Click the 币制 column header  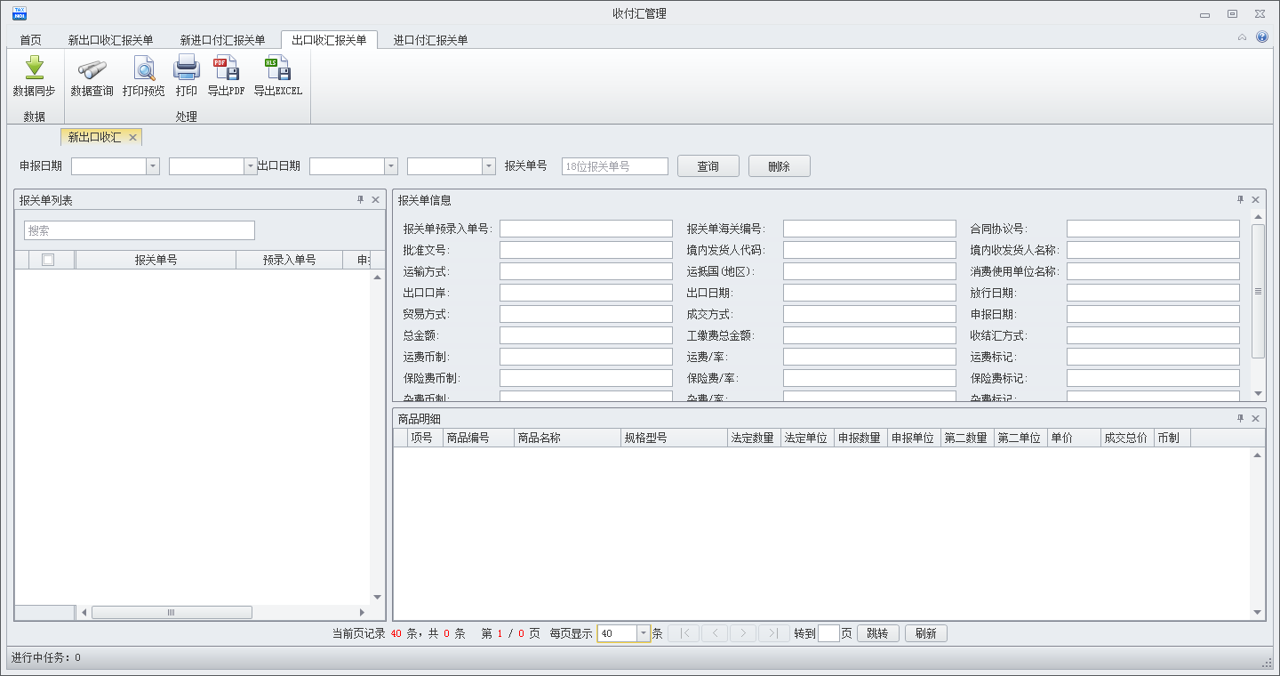coord(1172,438)
